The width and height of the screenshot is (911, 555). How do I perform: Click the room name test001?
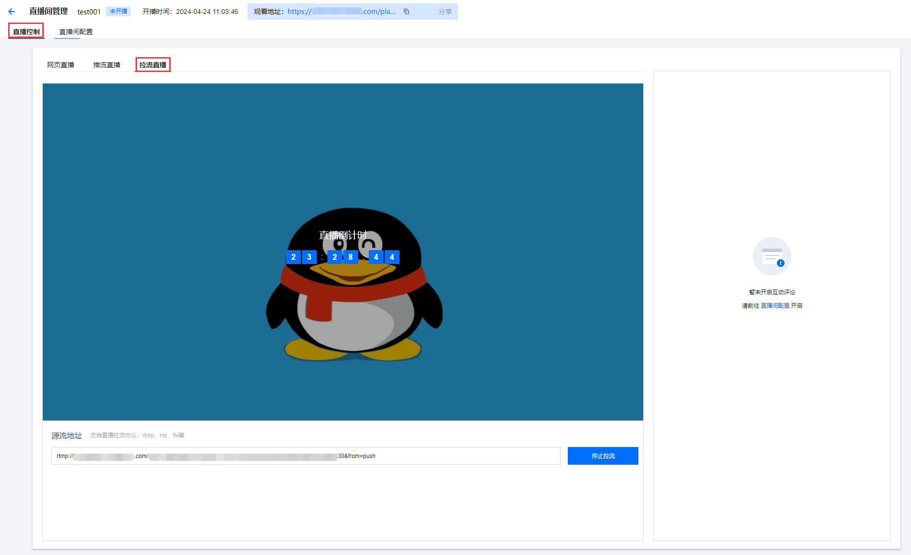[x=89, y=12]
